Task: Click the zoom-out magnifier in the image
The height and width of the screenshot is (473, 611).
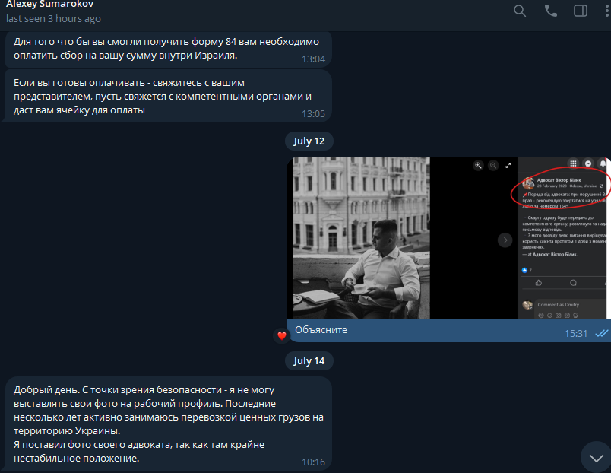Action: [493, 165]
